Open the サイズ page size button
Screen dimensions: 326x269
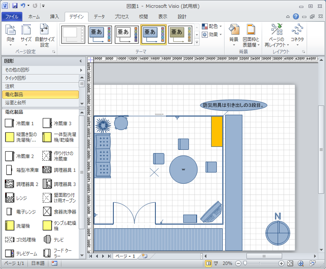[26, 35]
